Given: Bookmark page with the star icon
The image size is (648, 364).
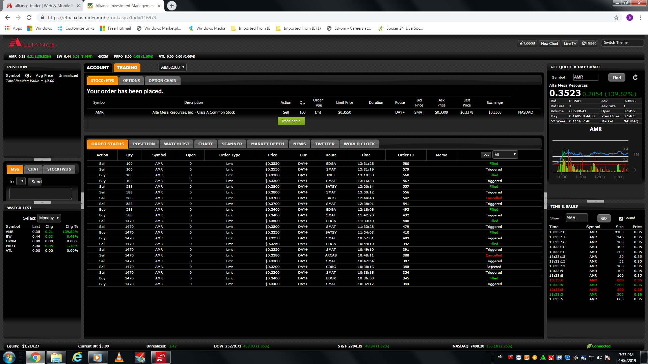Looking at the screenshot, I should click(x=616, y=18).
